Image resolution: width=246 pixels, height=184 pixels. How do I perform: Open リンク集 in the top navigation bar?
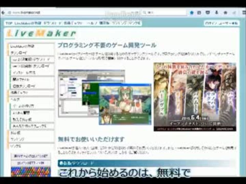(x=134, y=23)
